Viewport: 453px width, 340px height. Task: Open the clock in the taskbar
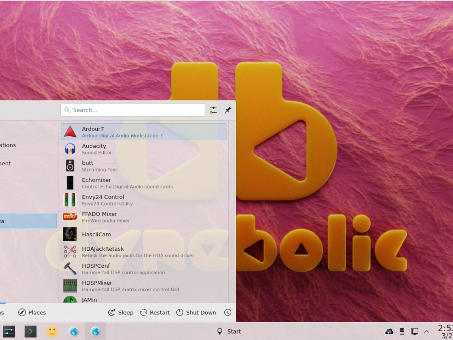click(x=445, y=331)
